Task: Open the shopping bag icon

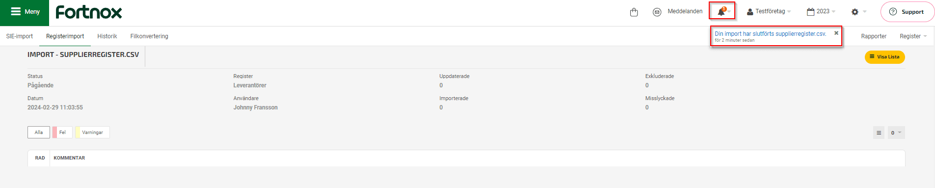Action: tap(634, 12)
